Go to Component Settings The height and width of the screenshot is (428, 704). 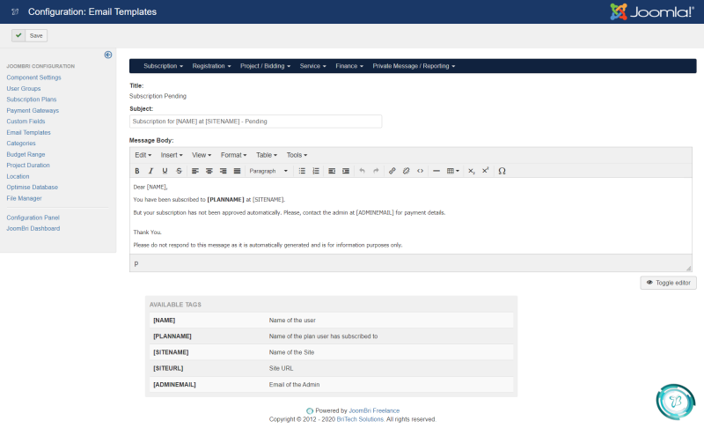point(33,77)
